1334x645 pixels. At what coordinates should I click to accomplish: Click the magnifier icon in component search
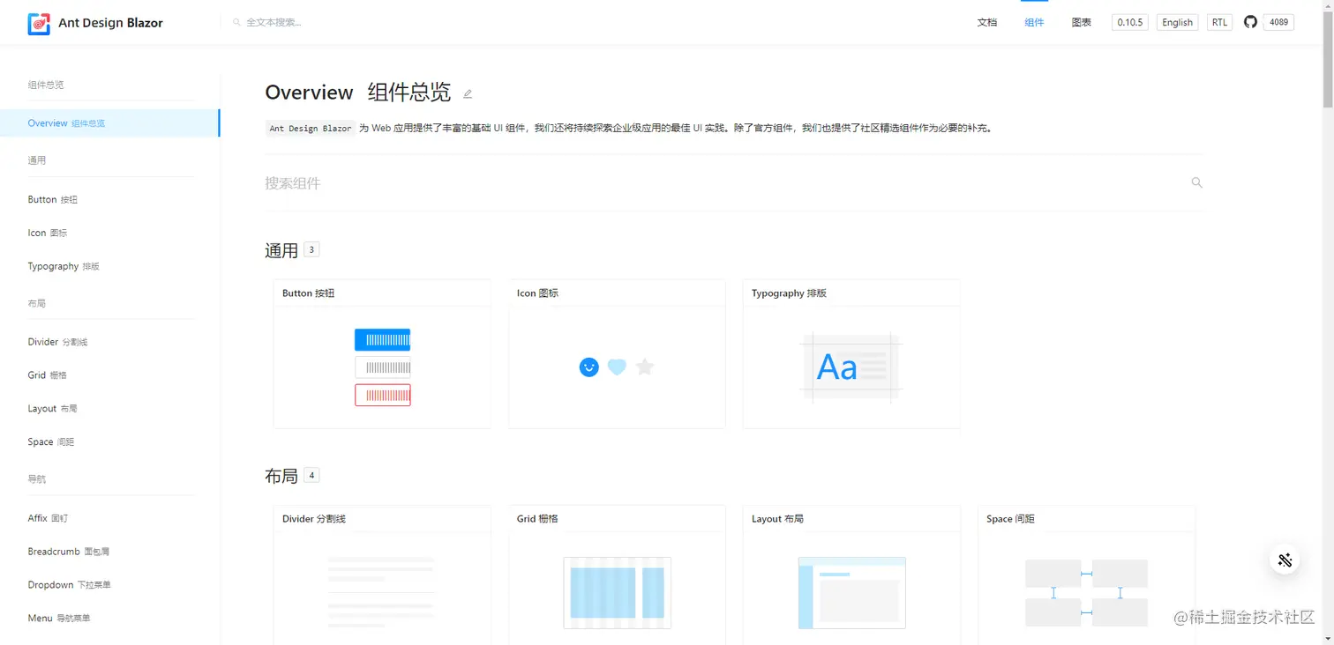click(x=1196, y=182)
